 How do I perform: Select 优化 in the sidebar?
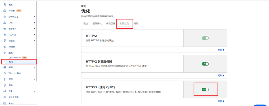11,62
